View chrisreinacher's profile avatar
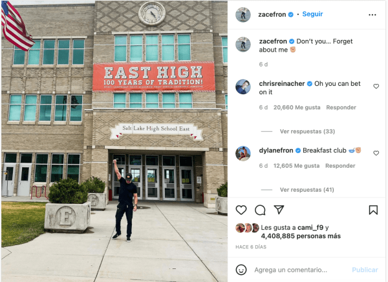The height and width of the screenshot is (282, 388). click(x=243, y=86)
